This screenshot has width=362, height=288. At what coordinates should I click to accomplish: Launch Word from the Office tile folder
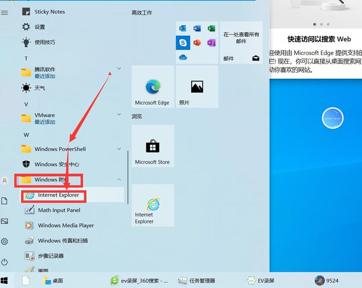pos(197,28)
